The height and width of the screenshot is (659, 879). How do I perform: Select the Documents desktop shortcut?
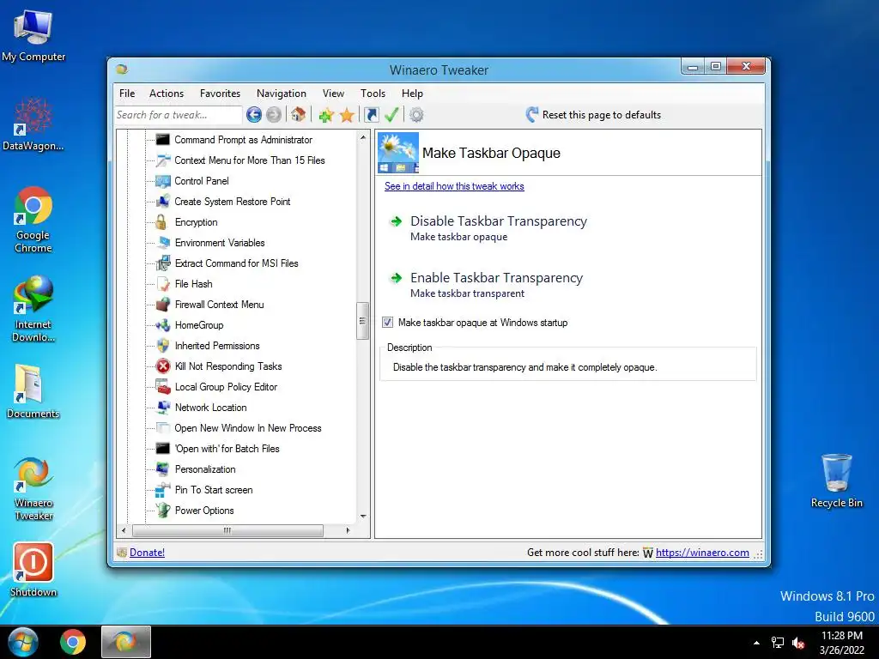[33, 391]
